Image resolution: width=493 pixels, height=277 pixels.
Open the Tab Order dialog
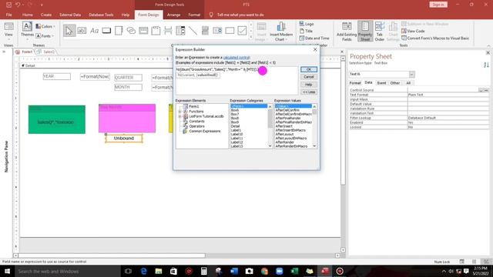[380, 32]
